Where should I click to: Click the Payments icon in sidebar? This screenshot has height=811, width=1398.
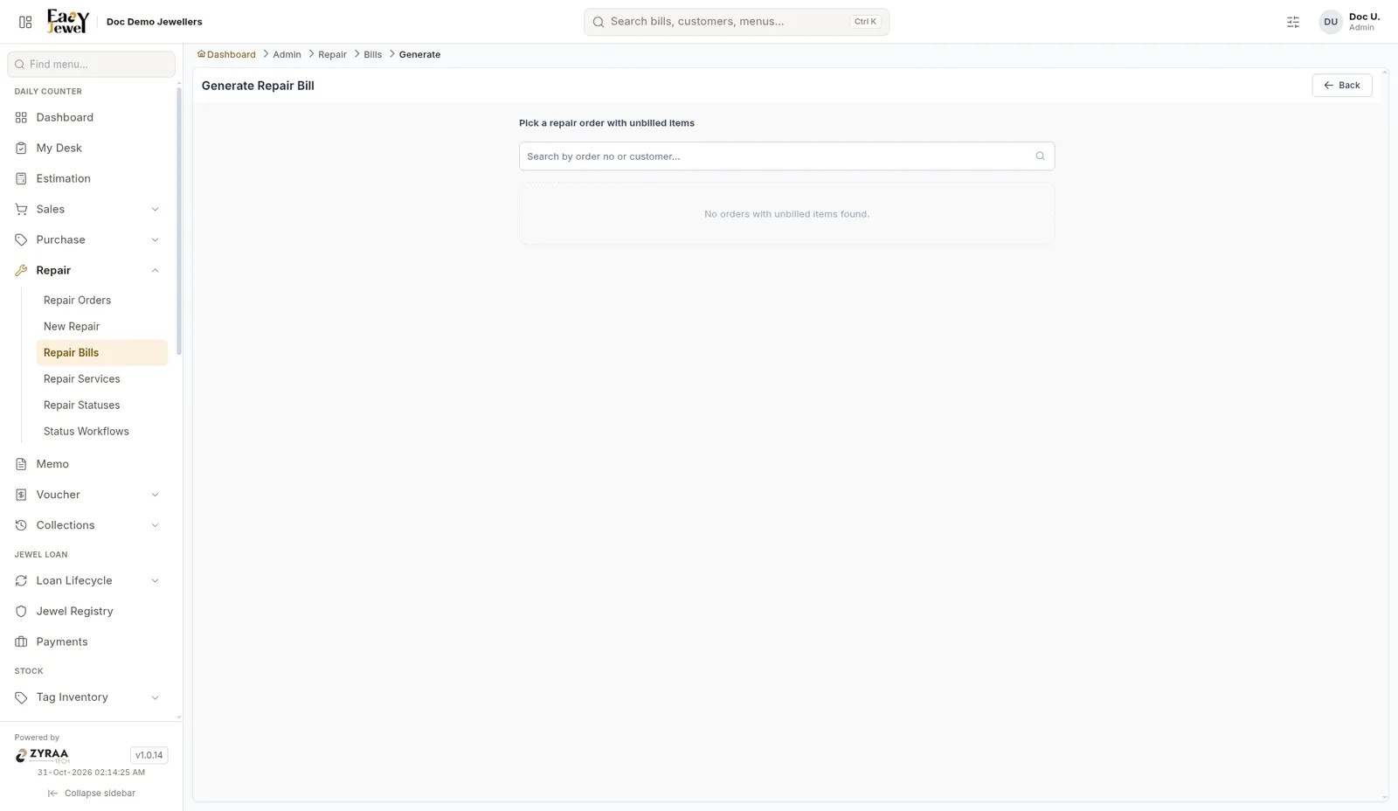(21, 641)
